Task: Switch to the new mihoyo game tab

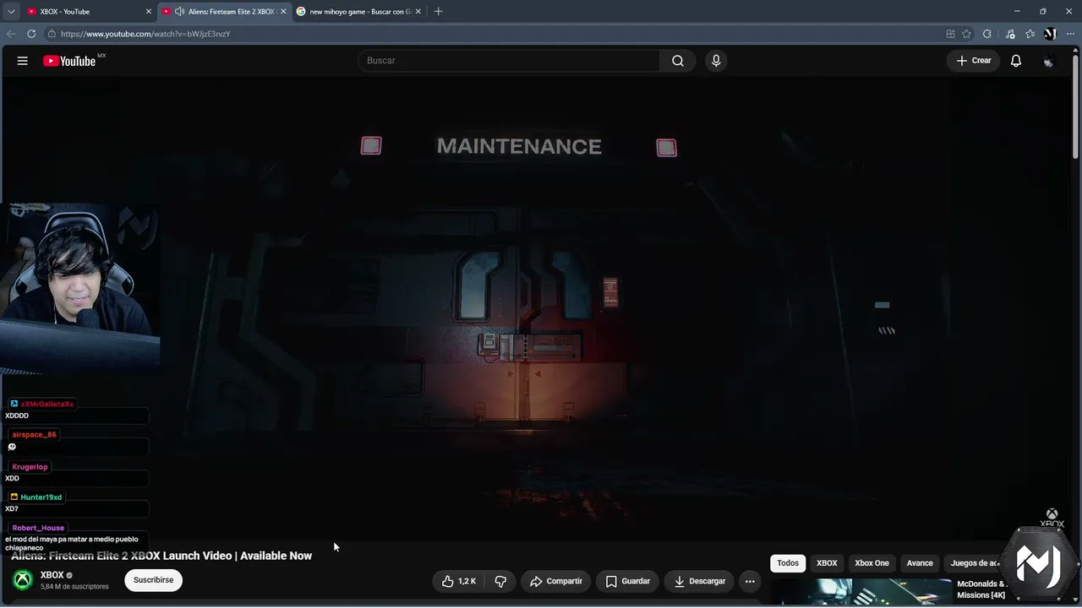Action: 358,12
